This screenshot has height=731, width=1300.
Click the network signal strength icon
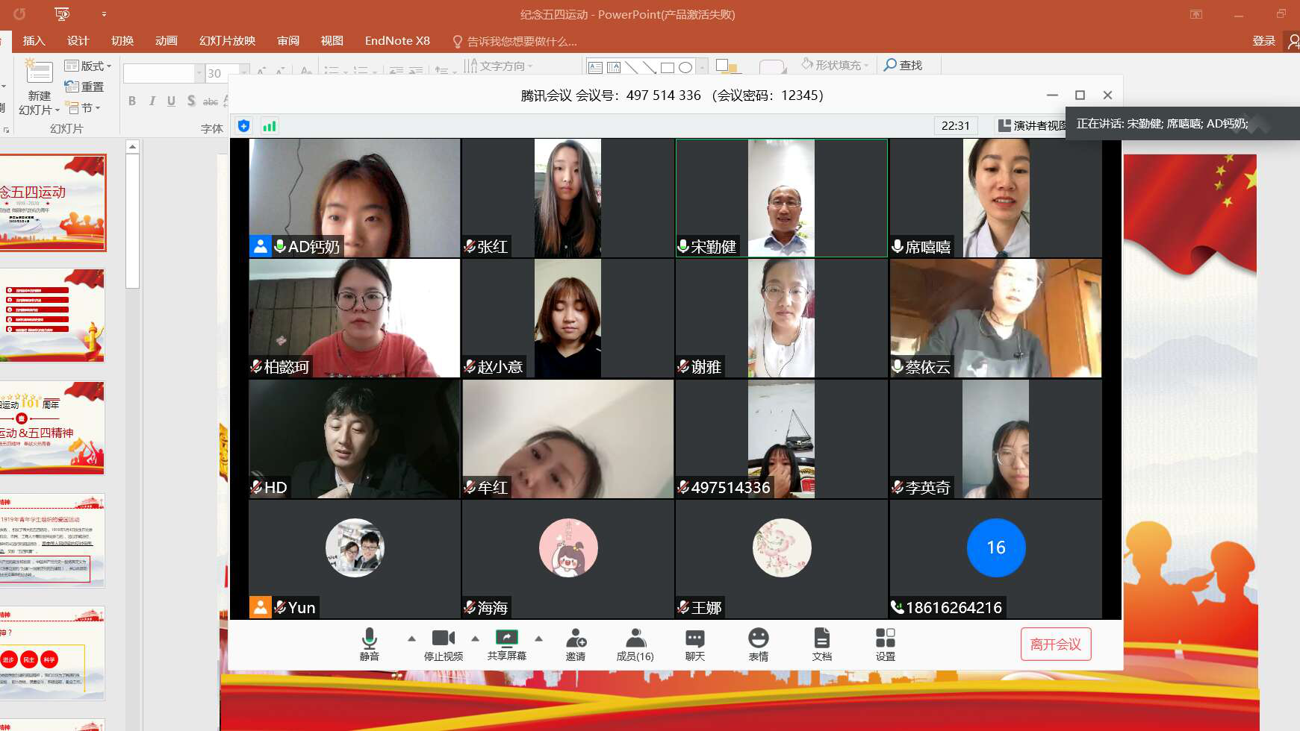pyautogui.click(x=270, y=126)
